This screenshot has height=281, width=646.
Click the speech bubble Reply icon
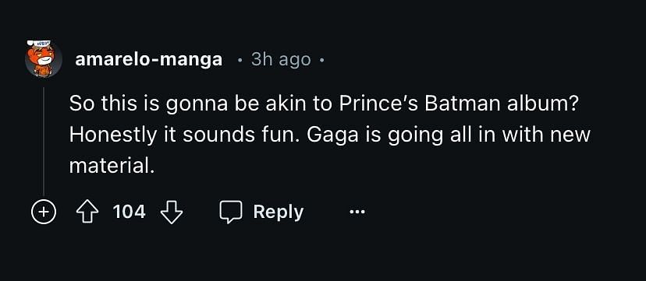[230, 213]
